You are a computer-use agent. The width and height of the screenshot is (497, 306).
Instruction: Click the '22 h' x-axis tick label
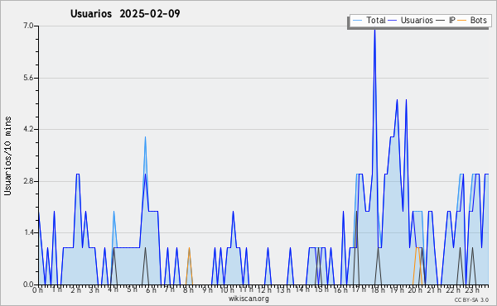coord(453,289)
